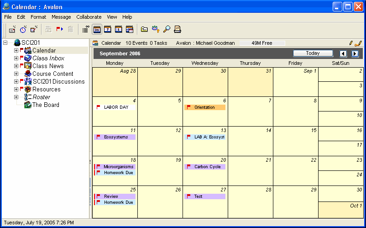Image resolution: width=366 pixels, height=228 pixels.
Task: Open the Collaborate menu
Action: point(89,17)
